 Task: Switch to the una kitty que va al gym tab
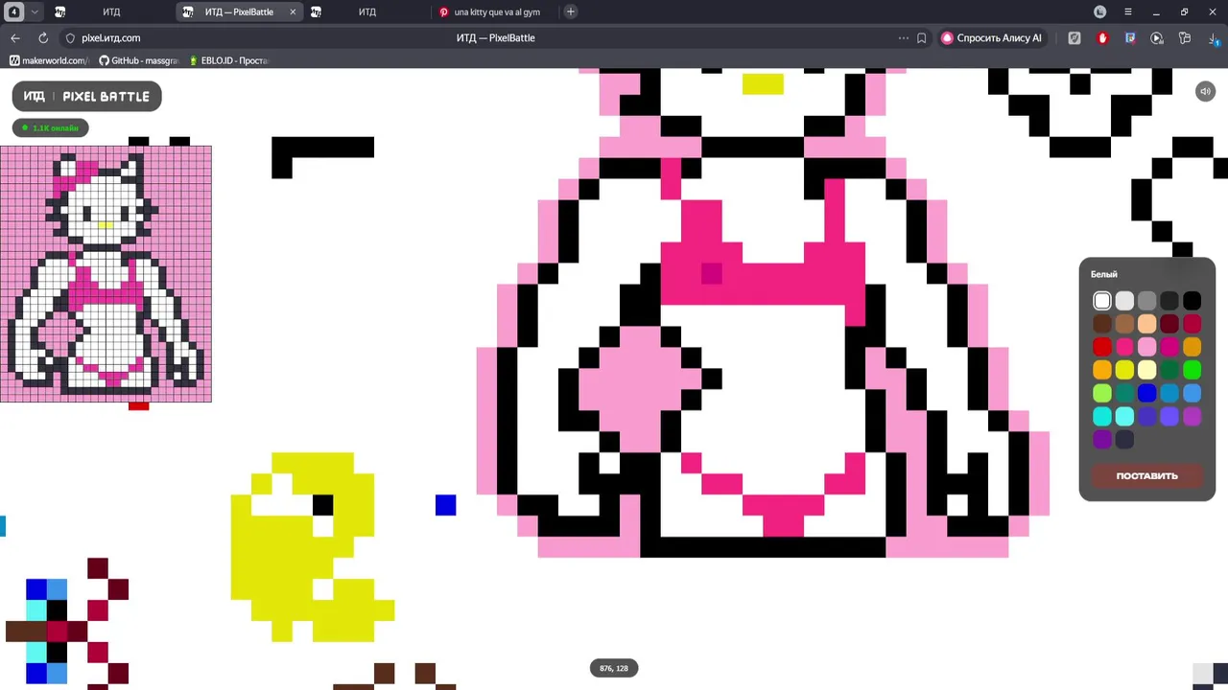pos(496,11)
